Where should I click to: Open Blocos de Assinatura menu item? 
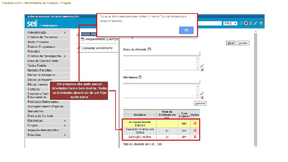pos(48,75)
